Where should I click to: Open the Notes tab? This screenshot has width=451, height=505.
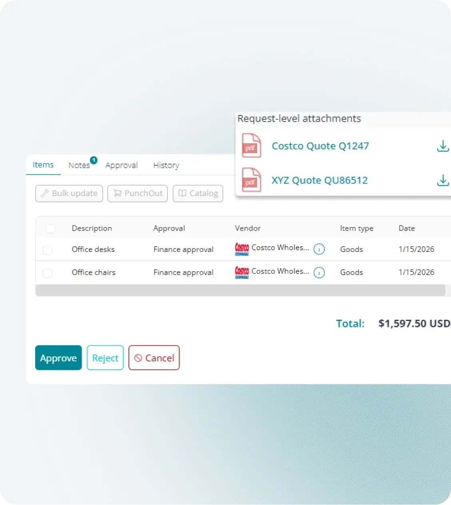[x=79, y=165]
